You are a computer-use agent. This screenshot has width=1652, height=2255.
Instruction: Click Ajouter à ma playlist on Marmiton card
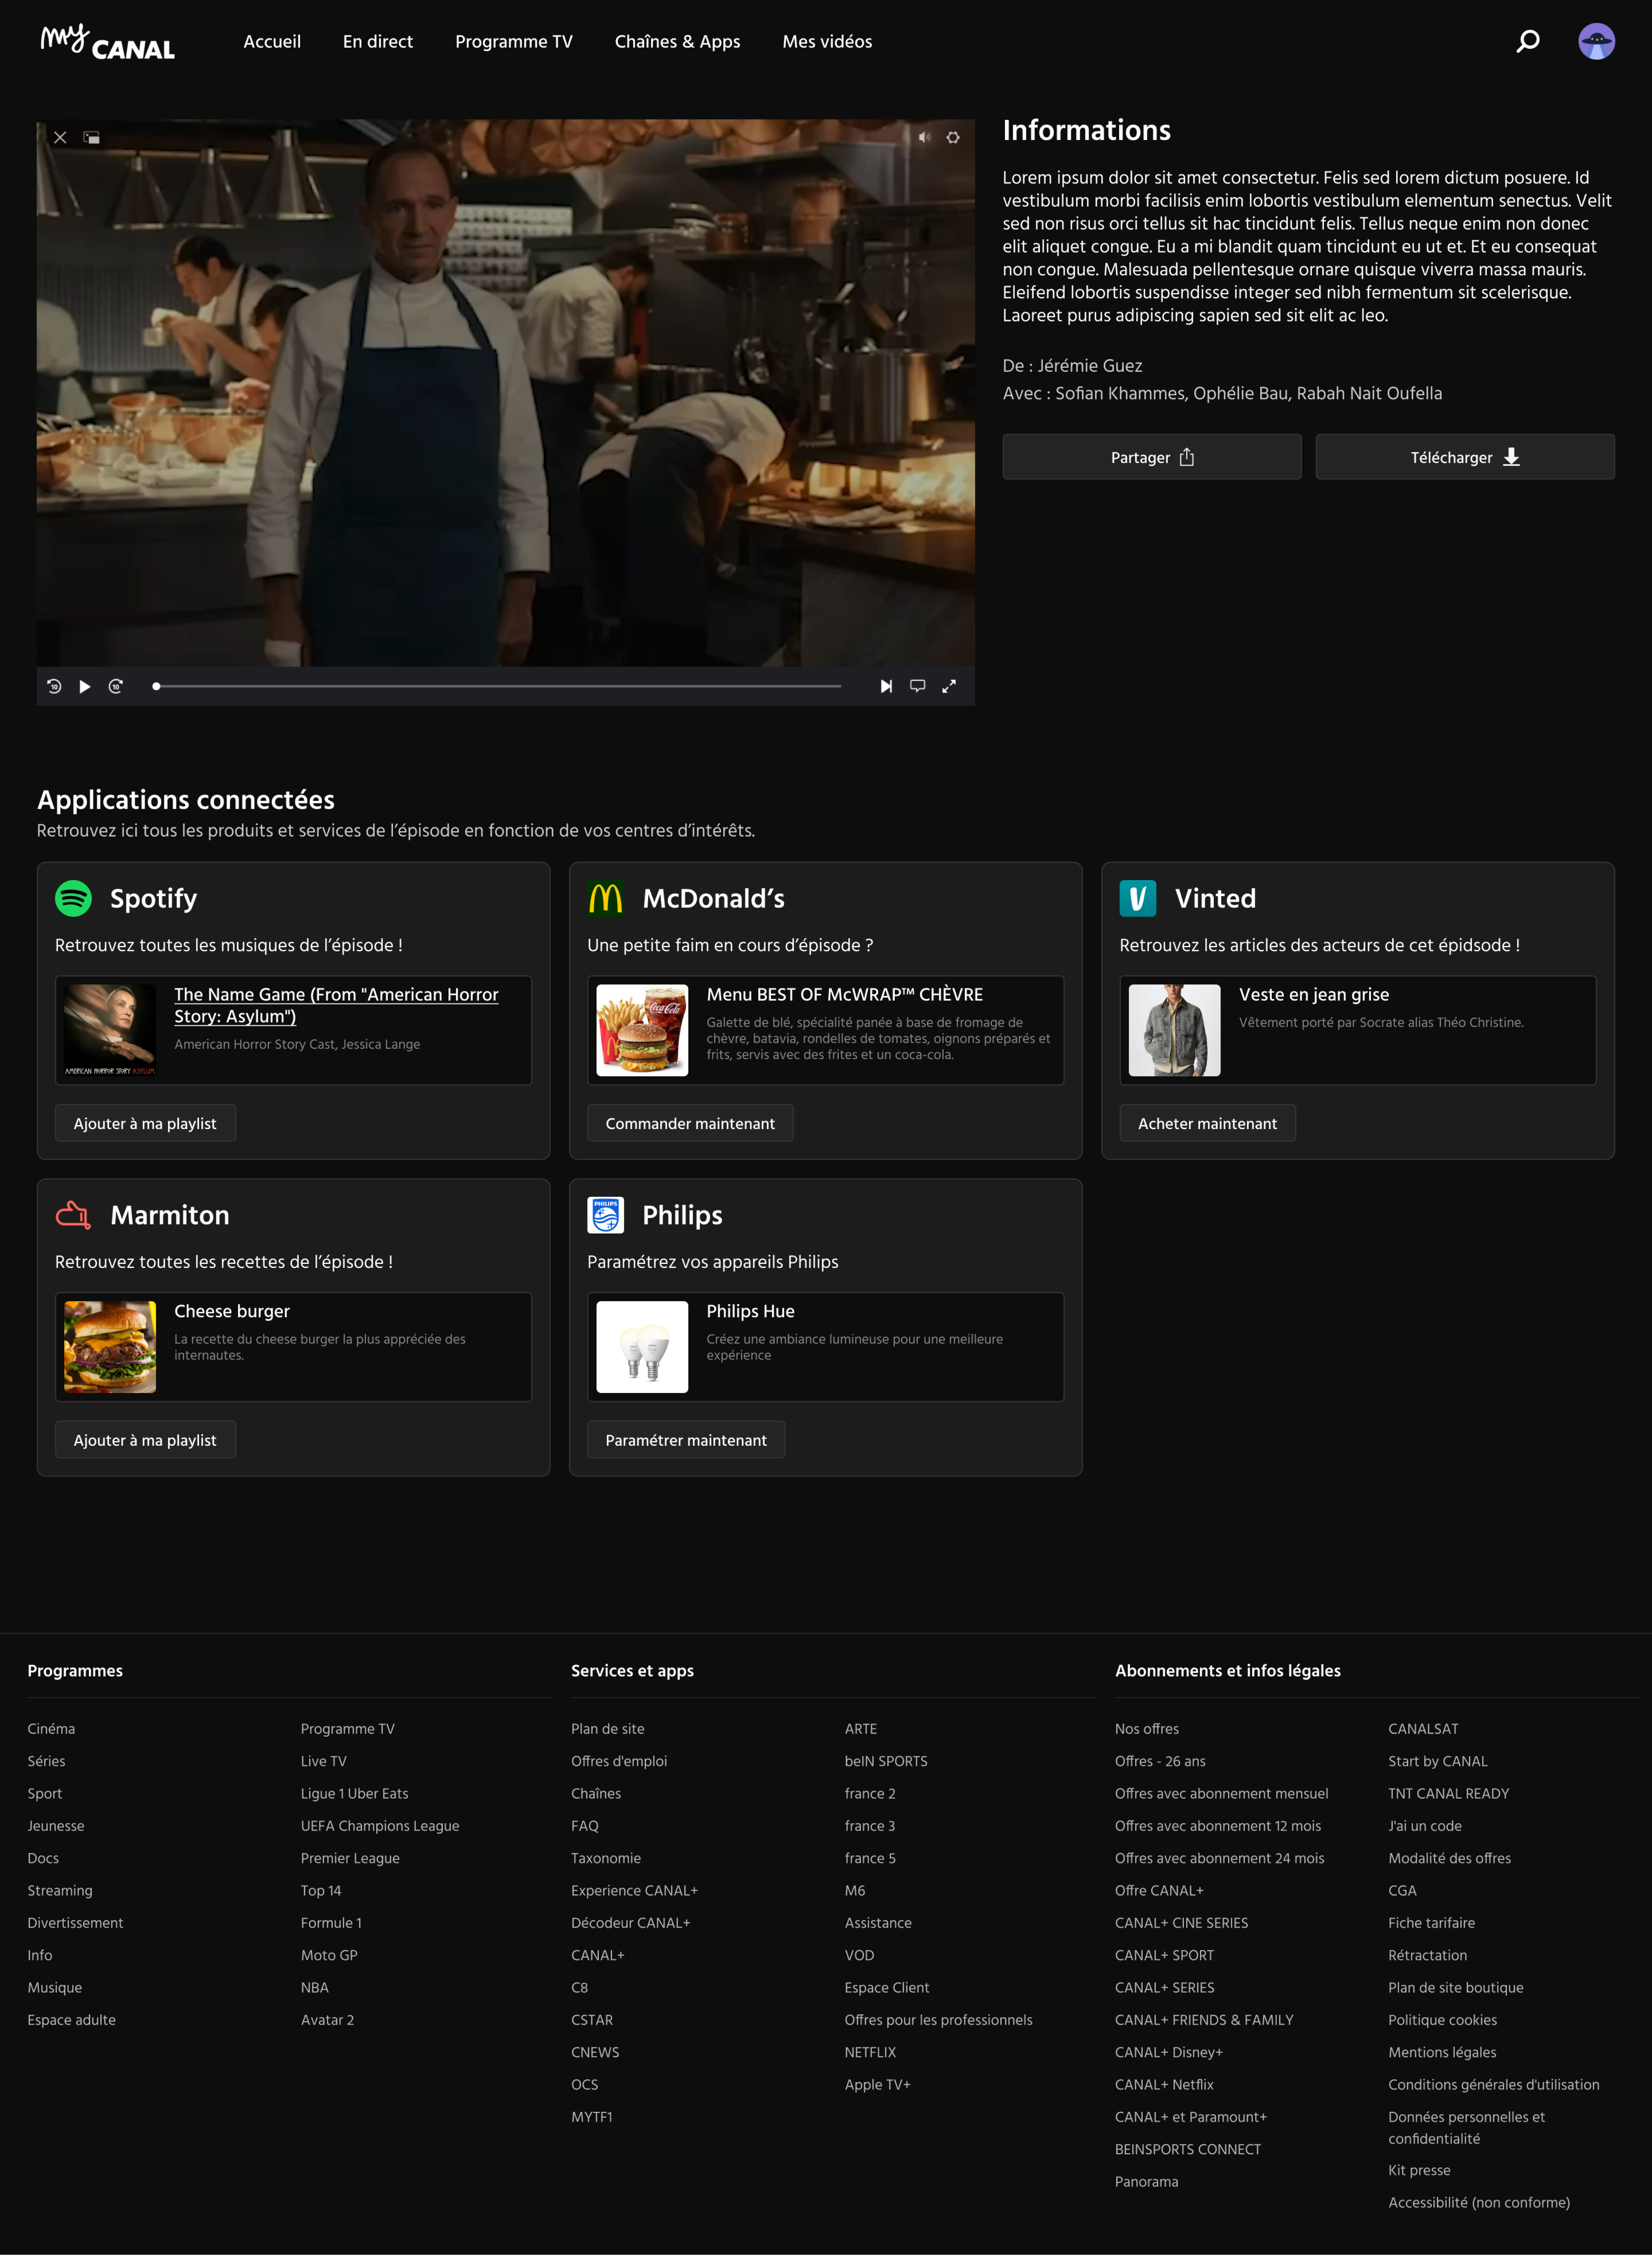coord(145,1440)
